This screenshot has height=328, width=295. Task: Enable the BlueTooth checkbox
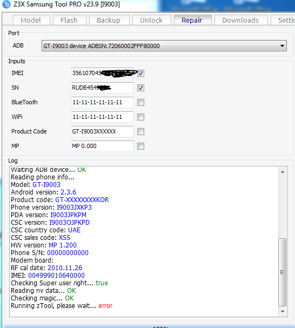pos(140,103)
